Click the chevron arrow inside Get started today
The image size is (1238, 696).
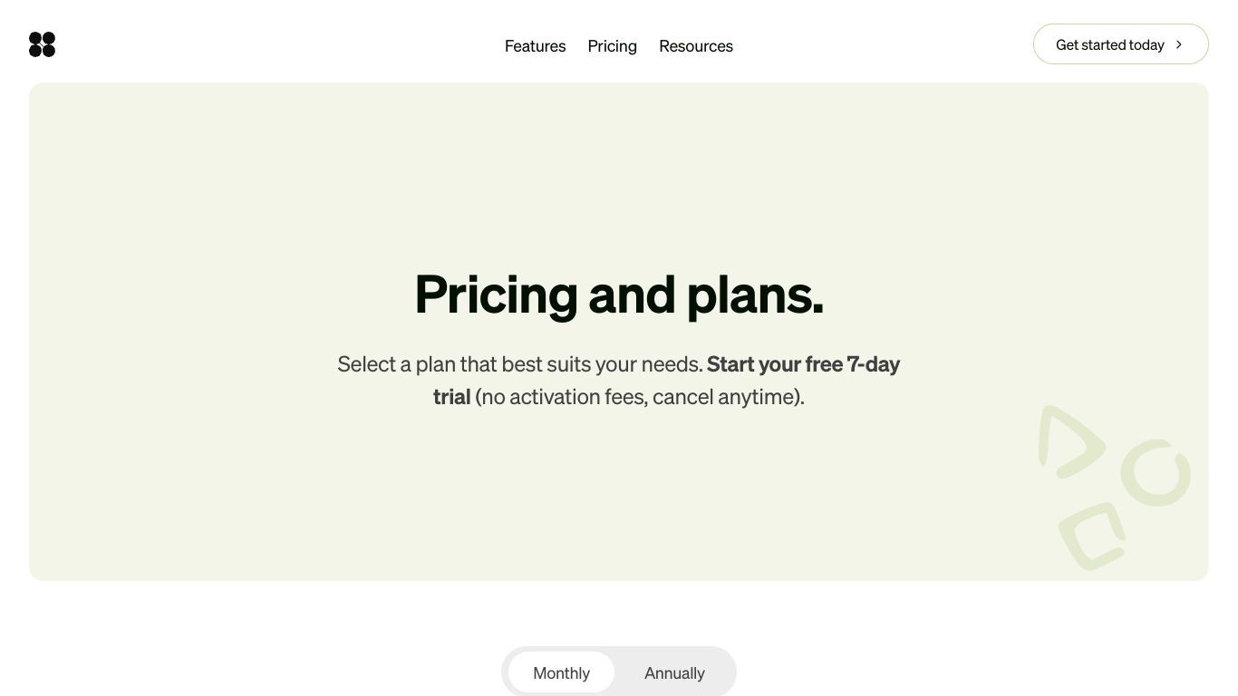pyautogui.click(x=1178, y=44)
